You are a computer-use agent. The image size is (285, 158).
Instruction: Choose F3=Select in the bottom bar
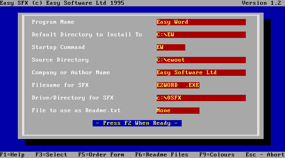pyautogui.click(x=51, y=155)
